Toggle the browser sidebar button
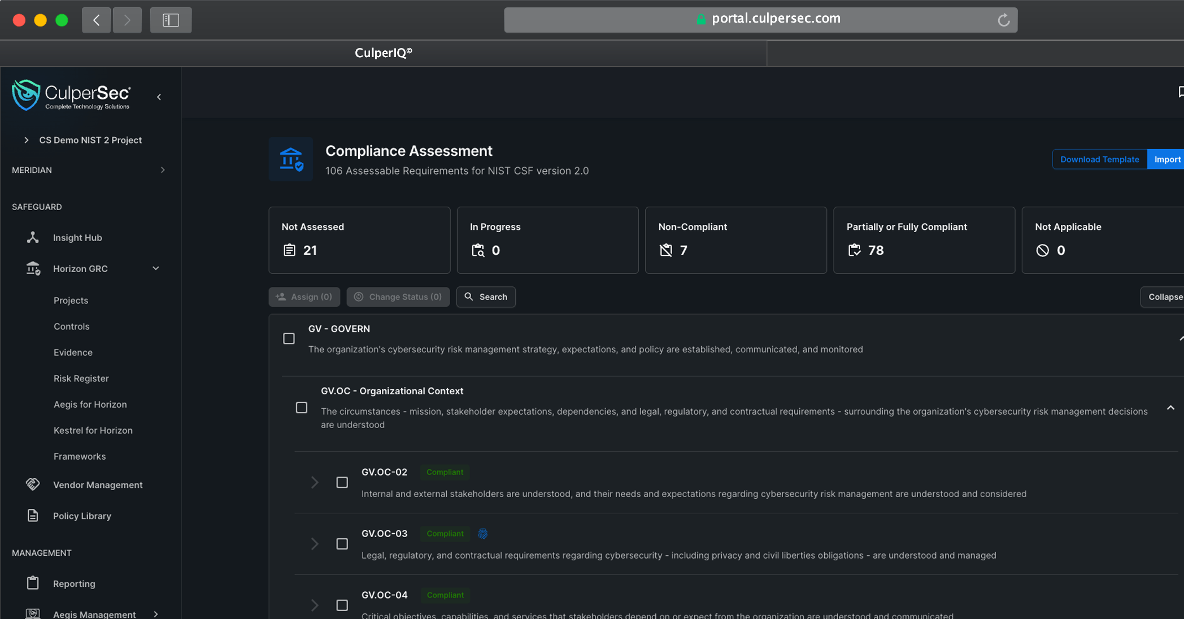The image size is (1184, 619). click(171, 20)
